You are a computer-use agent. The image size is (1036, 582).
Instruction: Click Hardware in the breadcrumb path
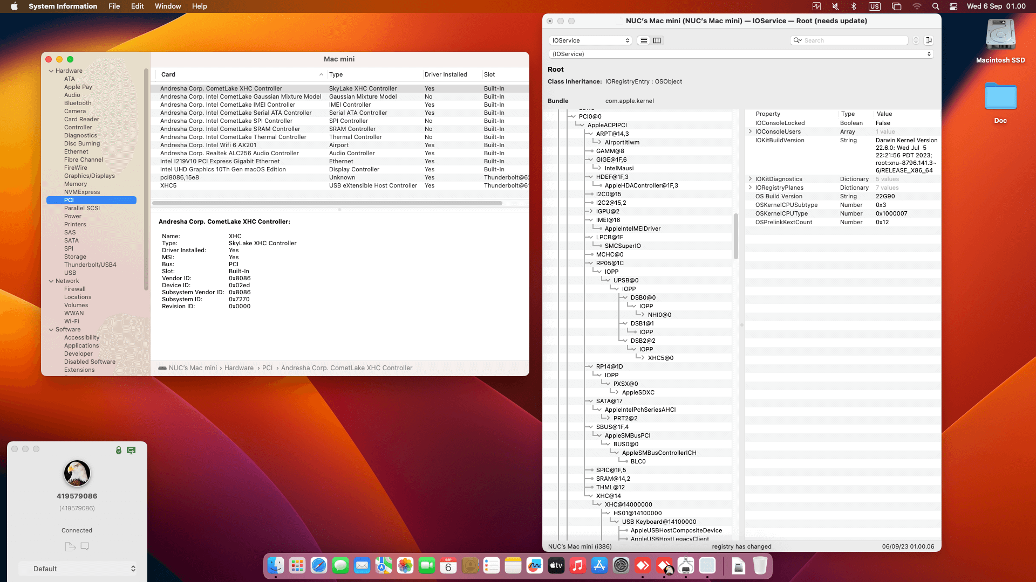(238, 368)
